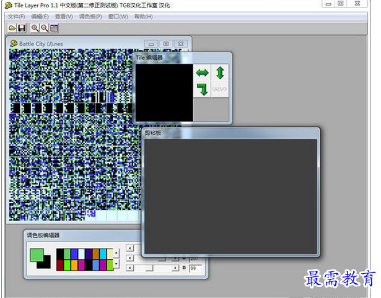Pick the pale white-cyan palette swatch

(x=81, y=254)
